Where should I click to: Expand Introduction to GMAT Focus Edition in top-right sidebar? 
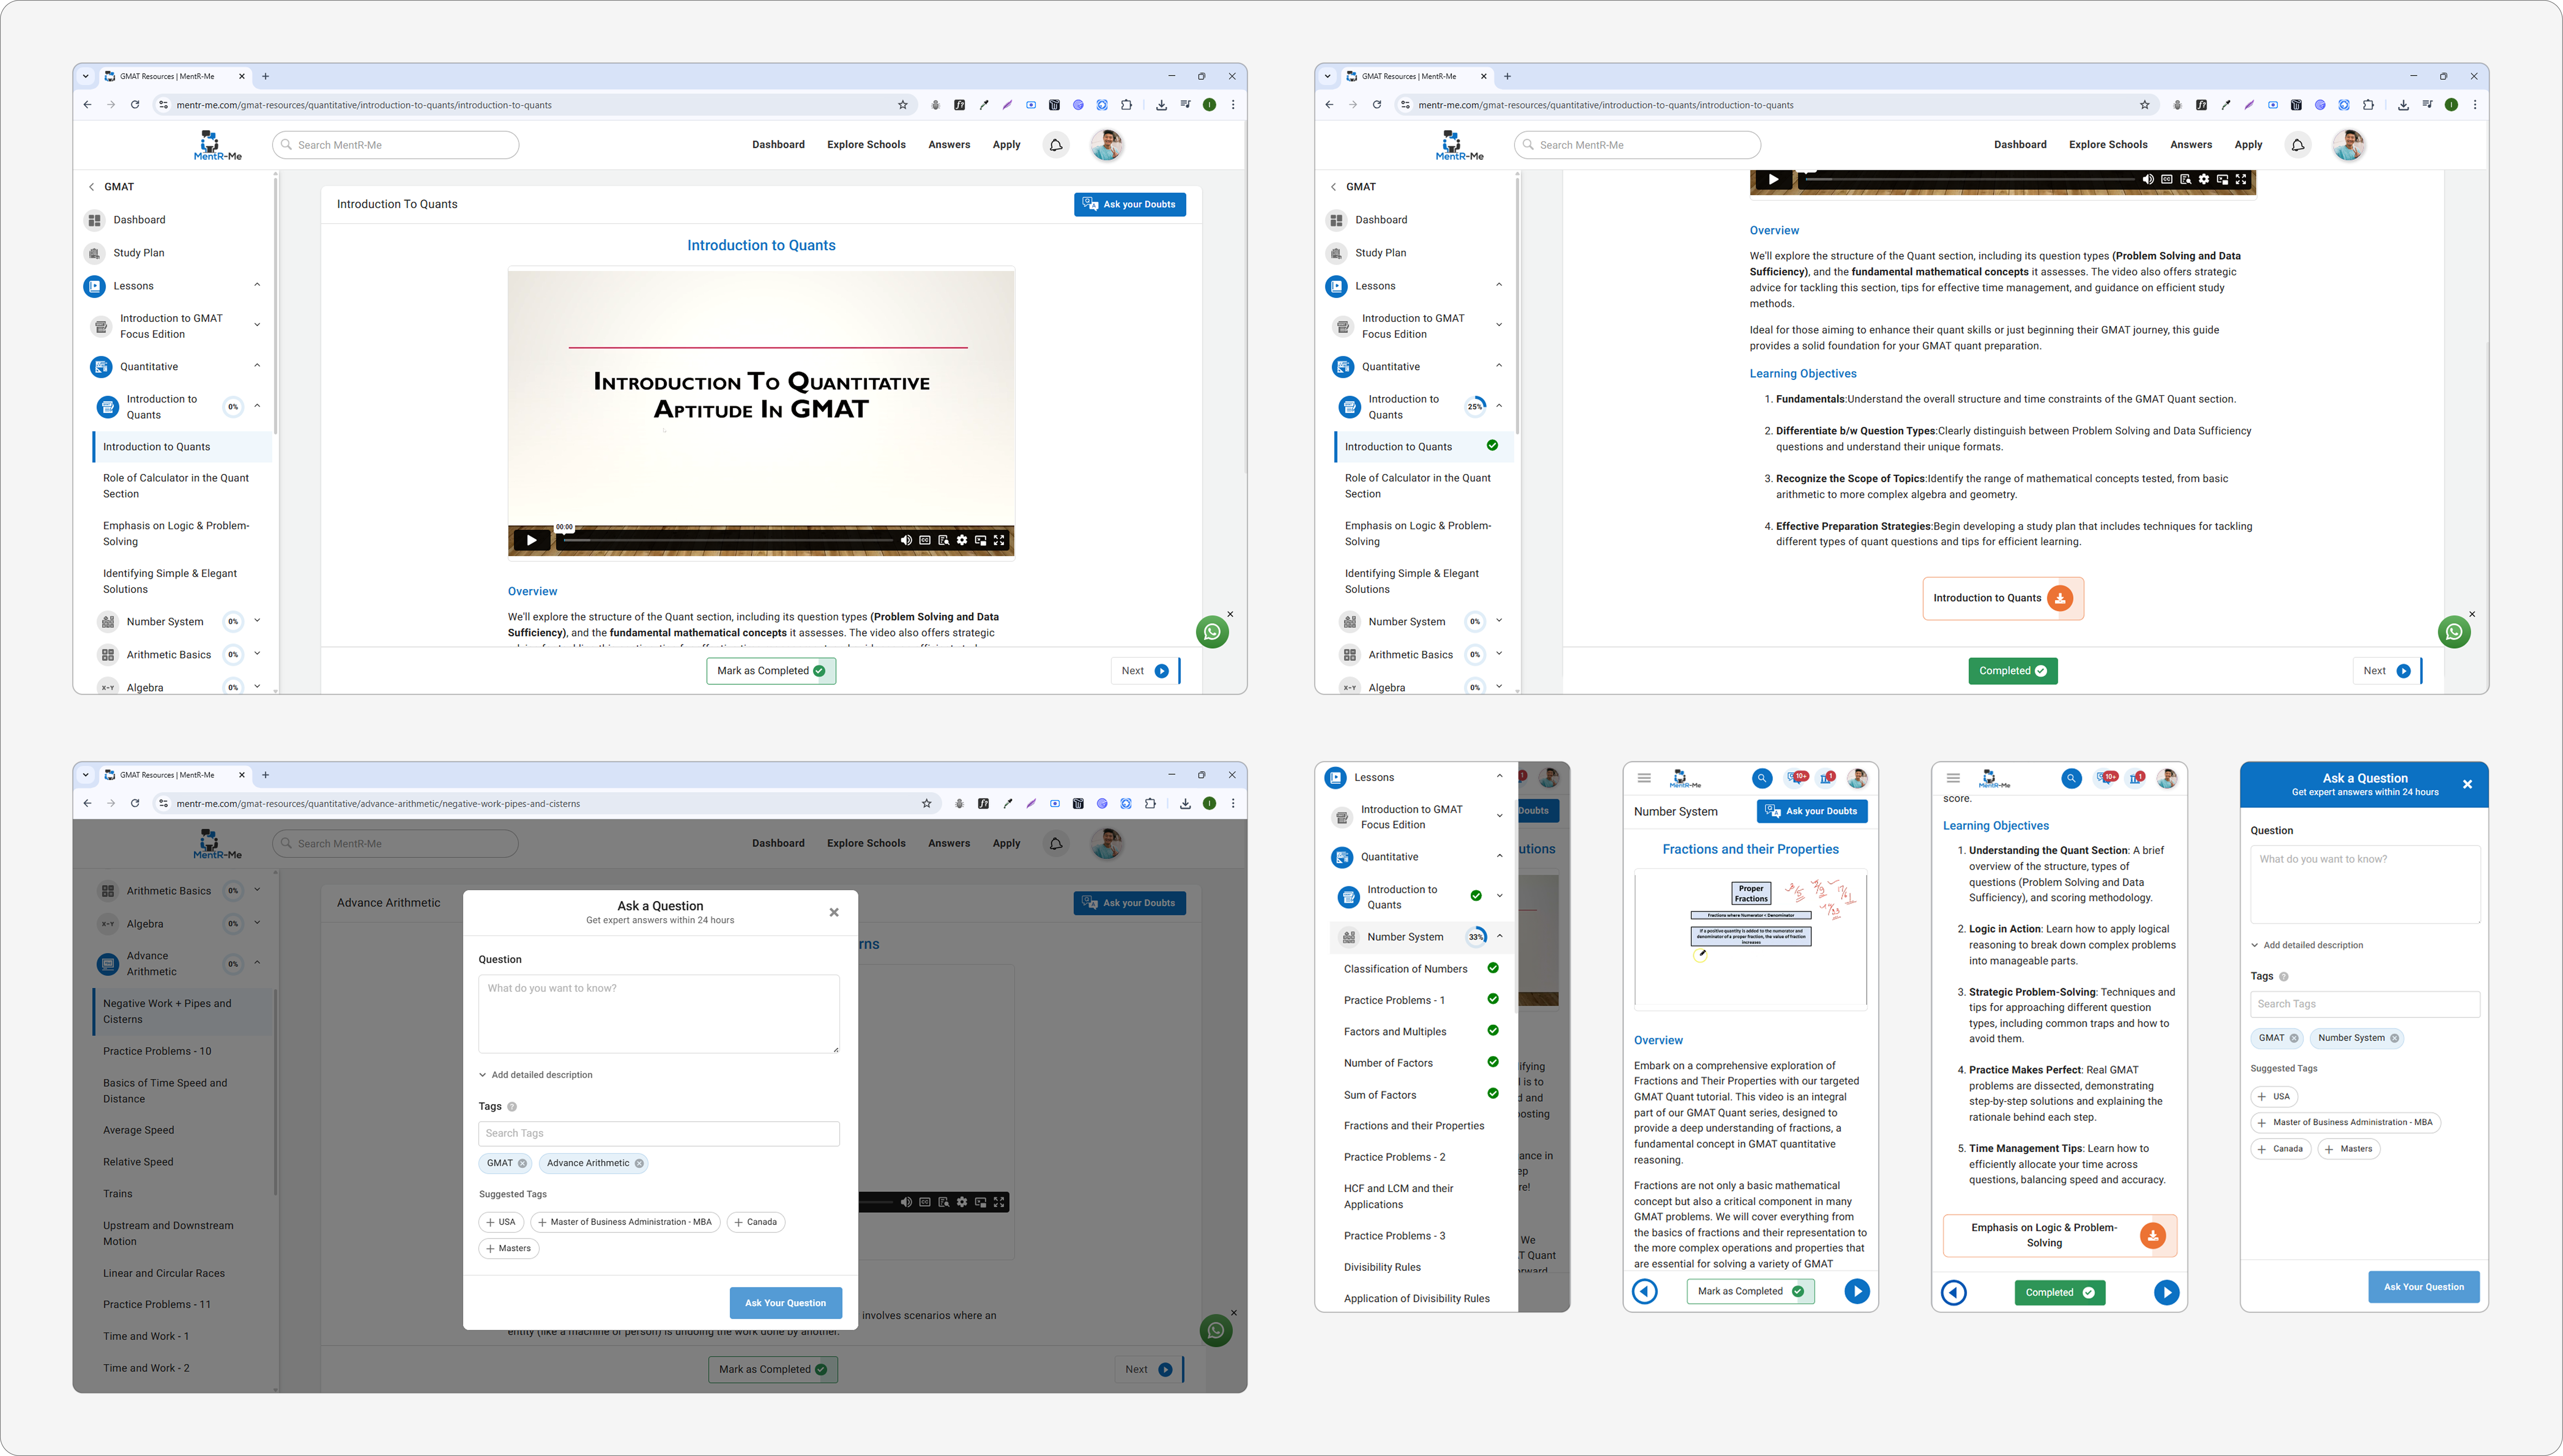point(1499,325)
